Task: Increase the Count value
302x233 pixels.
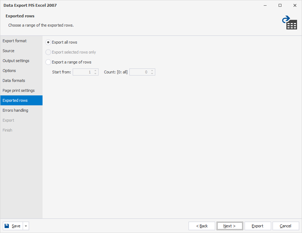Action: pos(152,71)
